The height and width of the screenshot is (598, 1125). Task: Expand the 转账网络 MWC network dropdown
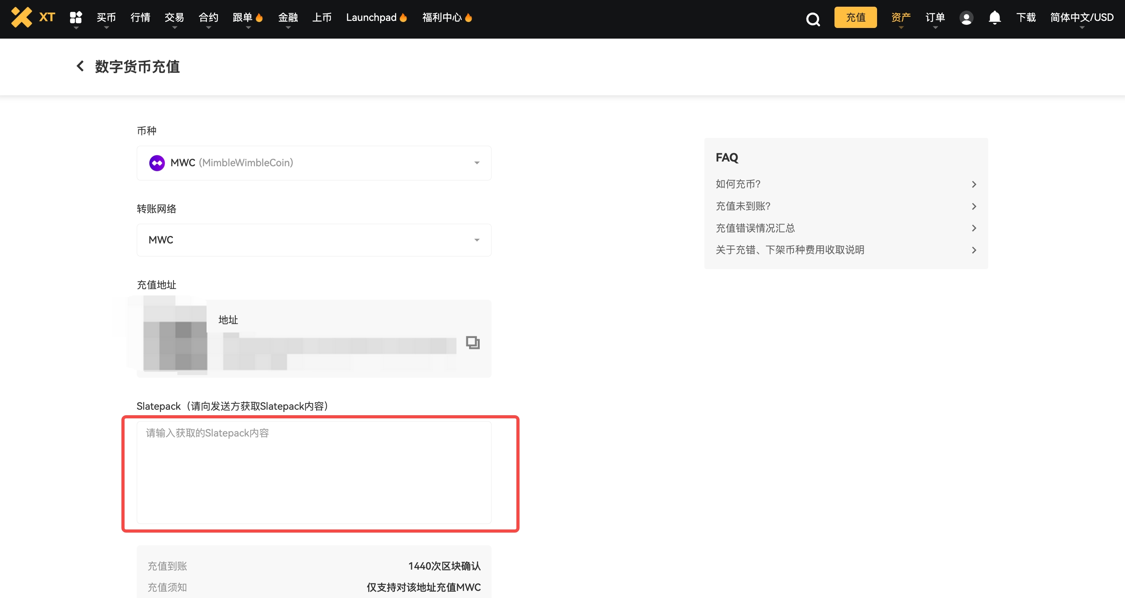point(313,240)
